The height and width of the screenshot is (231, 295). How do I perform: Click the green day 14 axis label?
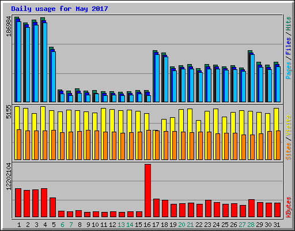[130, 225]
